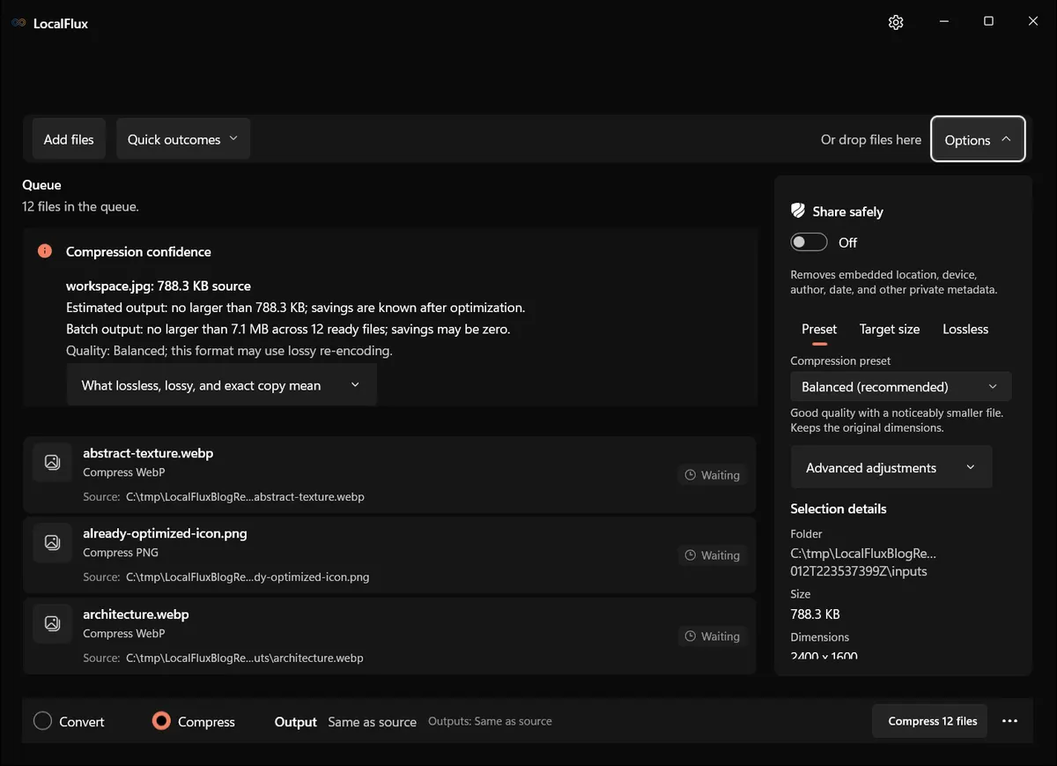Click the clock icon on abstract-texture.webp status
The image size is (1057, 766).
click(691, 475)
